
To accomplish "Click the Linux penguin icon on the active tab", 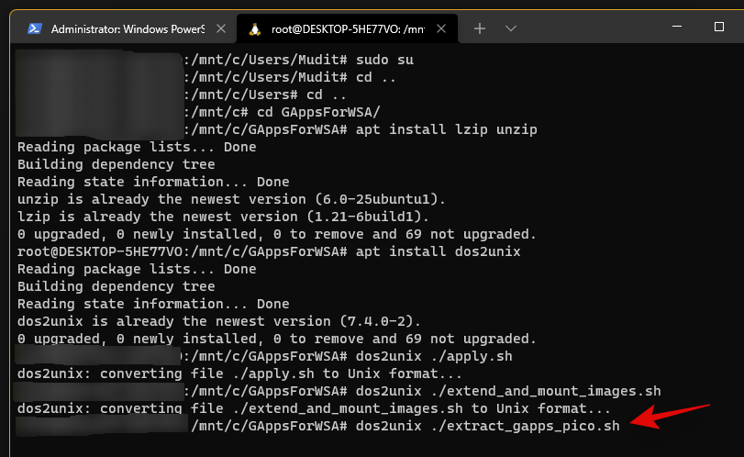I will pos(255,28).
